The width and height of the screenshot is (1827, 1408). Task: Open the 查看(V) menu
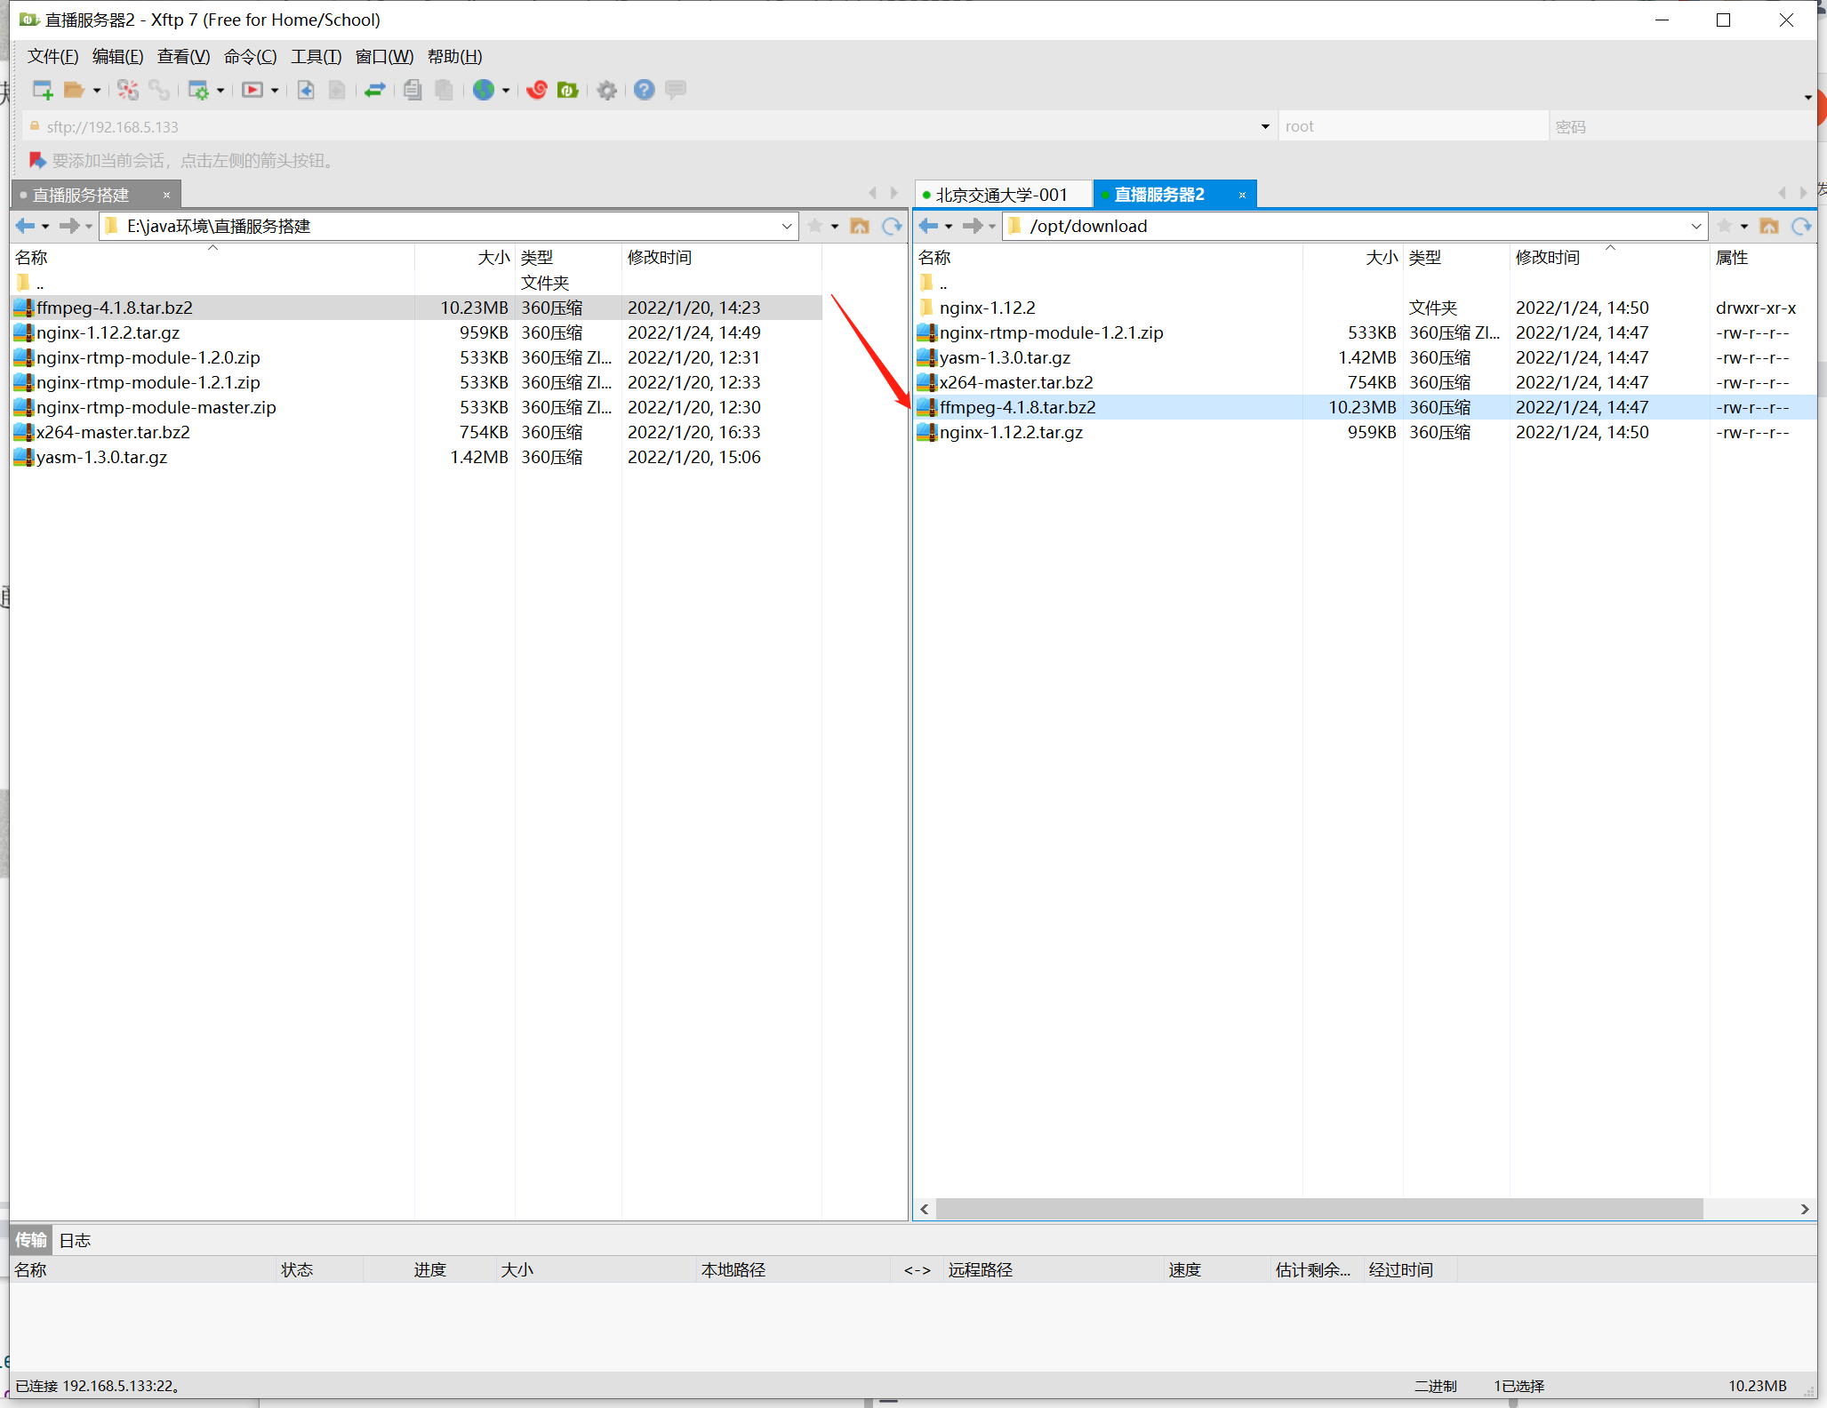tap(183, 57)
